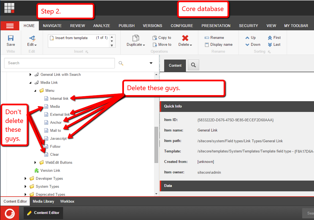Viewport: 314px width, 220px height.
Task: Click the Duplicate icon in Operations
Action: tap(136, 38)
